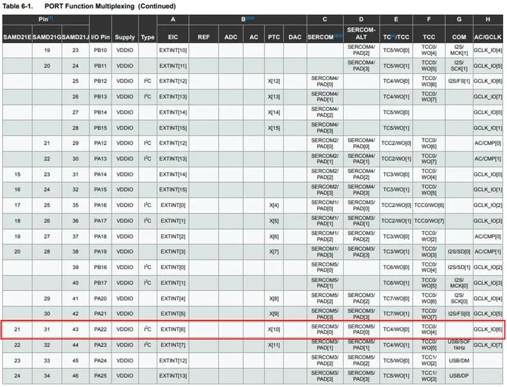Screen dimensions: 507x387
Task: Click the PA20 I/O pin cell
Action: (100, 299)
